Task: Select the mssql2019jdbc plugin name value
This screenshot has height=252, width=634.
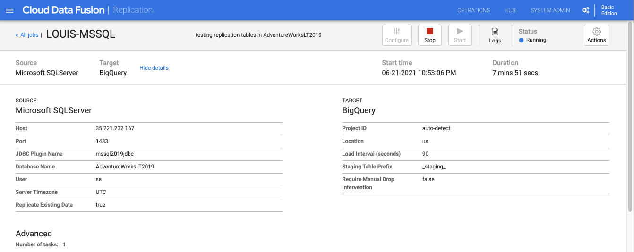Action: point(115,154)
